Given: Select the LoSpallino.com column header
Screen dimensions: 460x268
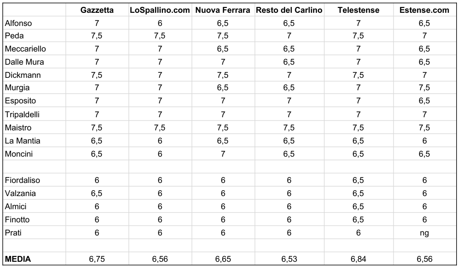Looking at the screenshot, I should tap(160, 10).
